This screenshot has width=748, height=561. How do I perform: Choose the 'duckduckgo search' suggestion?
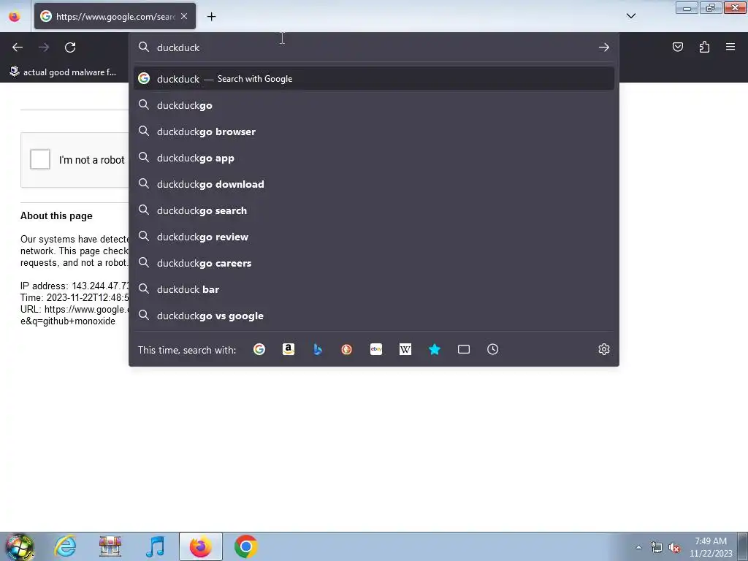click(x=373, y=210)
